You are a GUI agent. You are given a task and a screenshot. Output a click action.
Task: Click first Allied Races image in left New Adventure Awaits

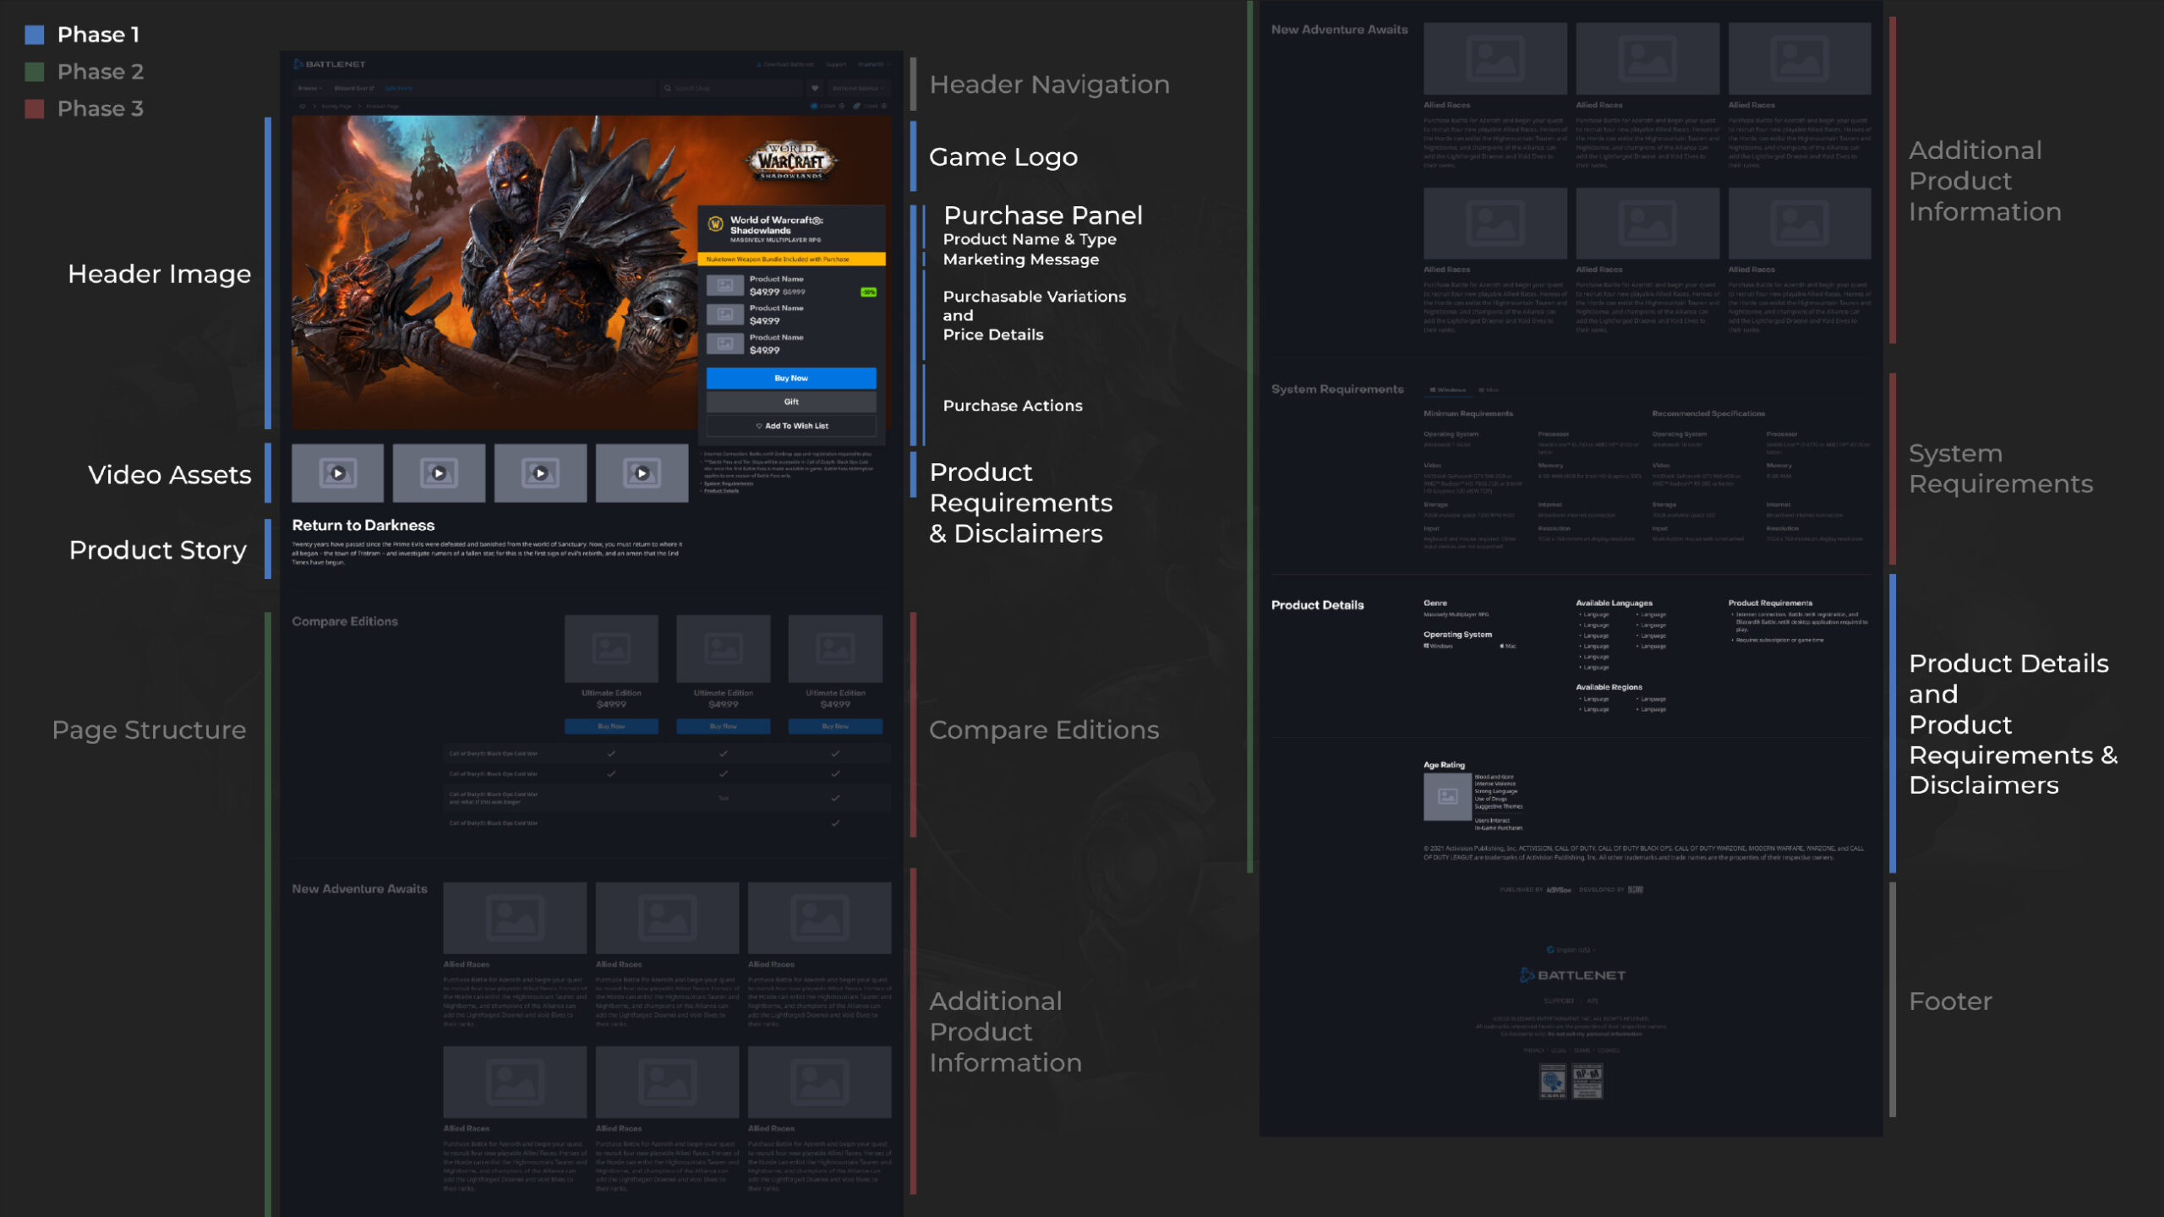pos(515,918)
